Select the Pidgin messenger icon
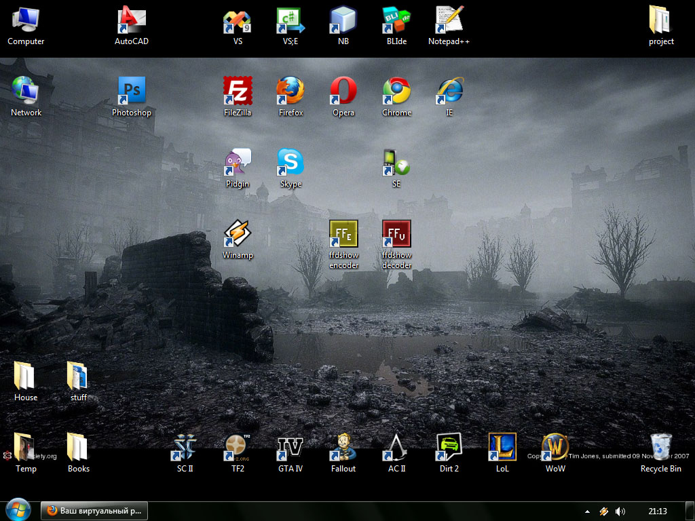The image size is (695, 521). click(238, 162)
